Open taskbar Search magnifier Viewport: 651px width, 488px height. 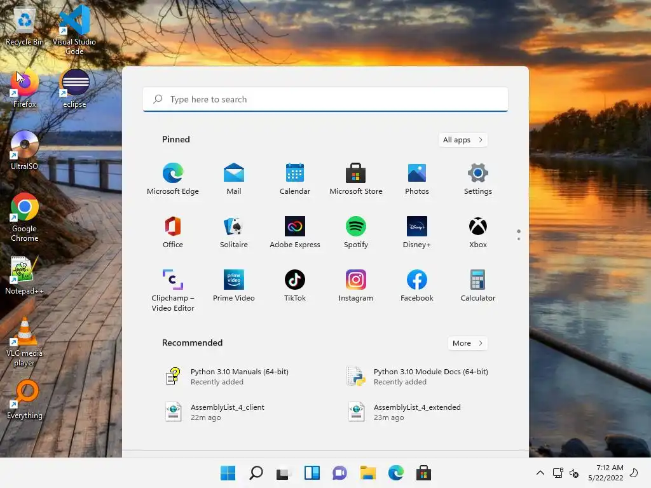(x=256, y=473)
